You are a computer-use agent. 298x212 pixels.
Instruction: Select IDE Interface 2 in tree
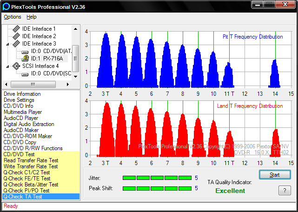coord(39,36)
